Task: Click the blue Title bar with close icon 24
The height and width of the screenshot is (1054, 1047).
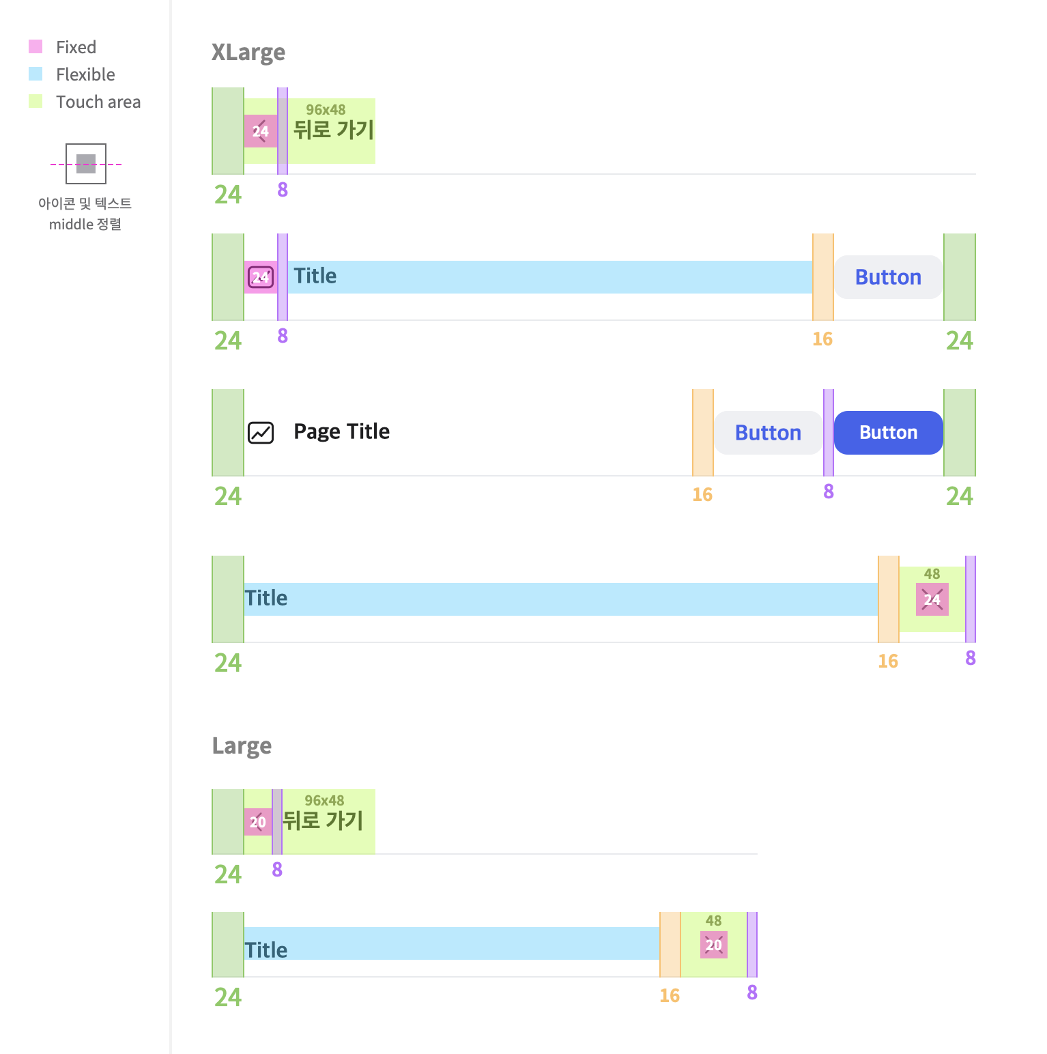Action: 561,599
